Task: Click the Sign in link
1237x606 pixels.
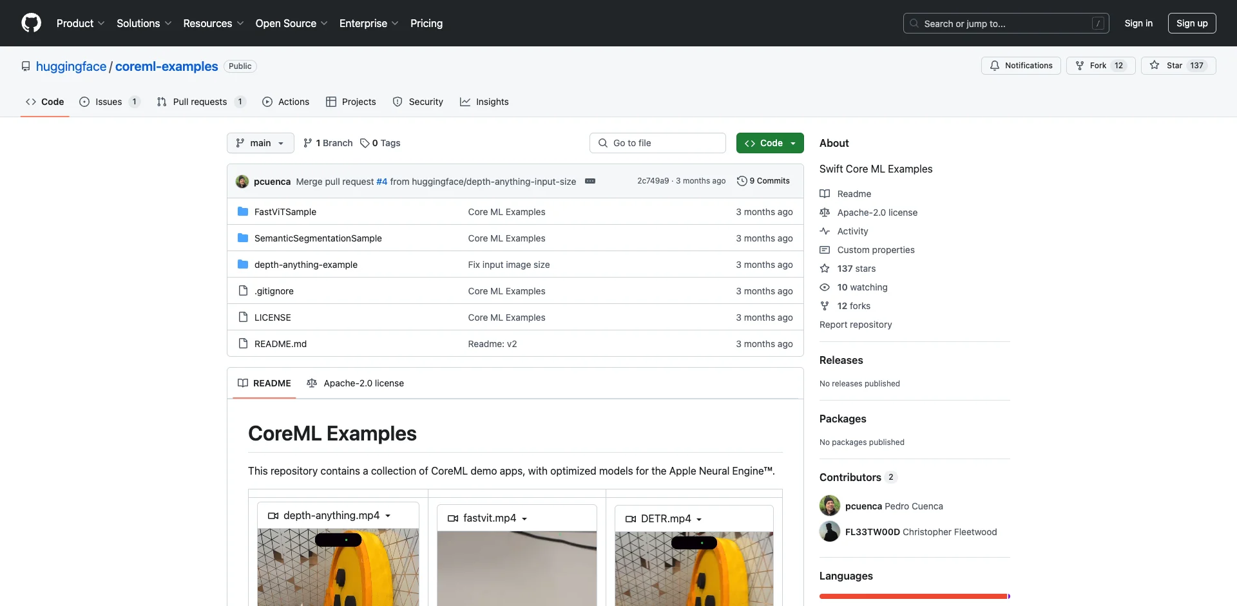Action: coord(1138,23)
